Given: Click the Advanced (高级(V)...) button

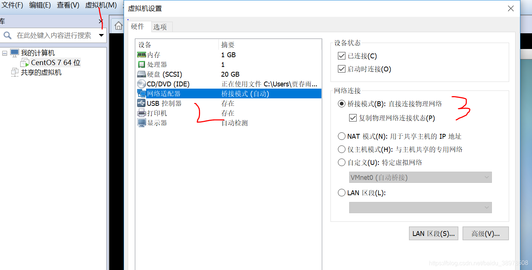Looking at the screenshot, I should point(486,234).
